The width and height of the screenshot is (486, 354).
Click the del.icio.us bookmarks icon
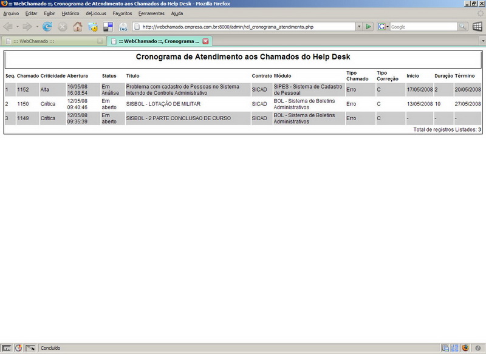108,27
